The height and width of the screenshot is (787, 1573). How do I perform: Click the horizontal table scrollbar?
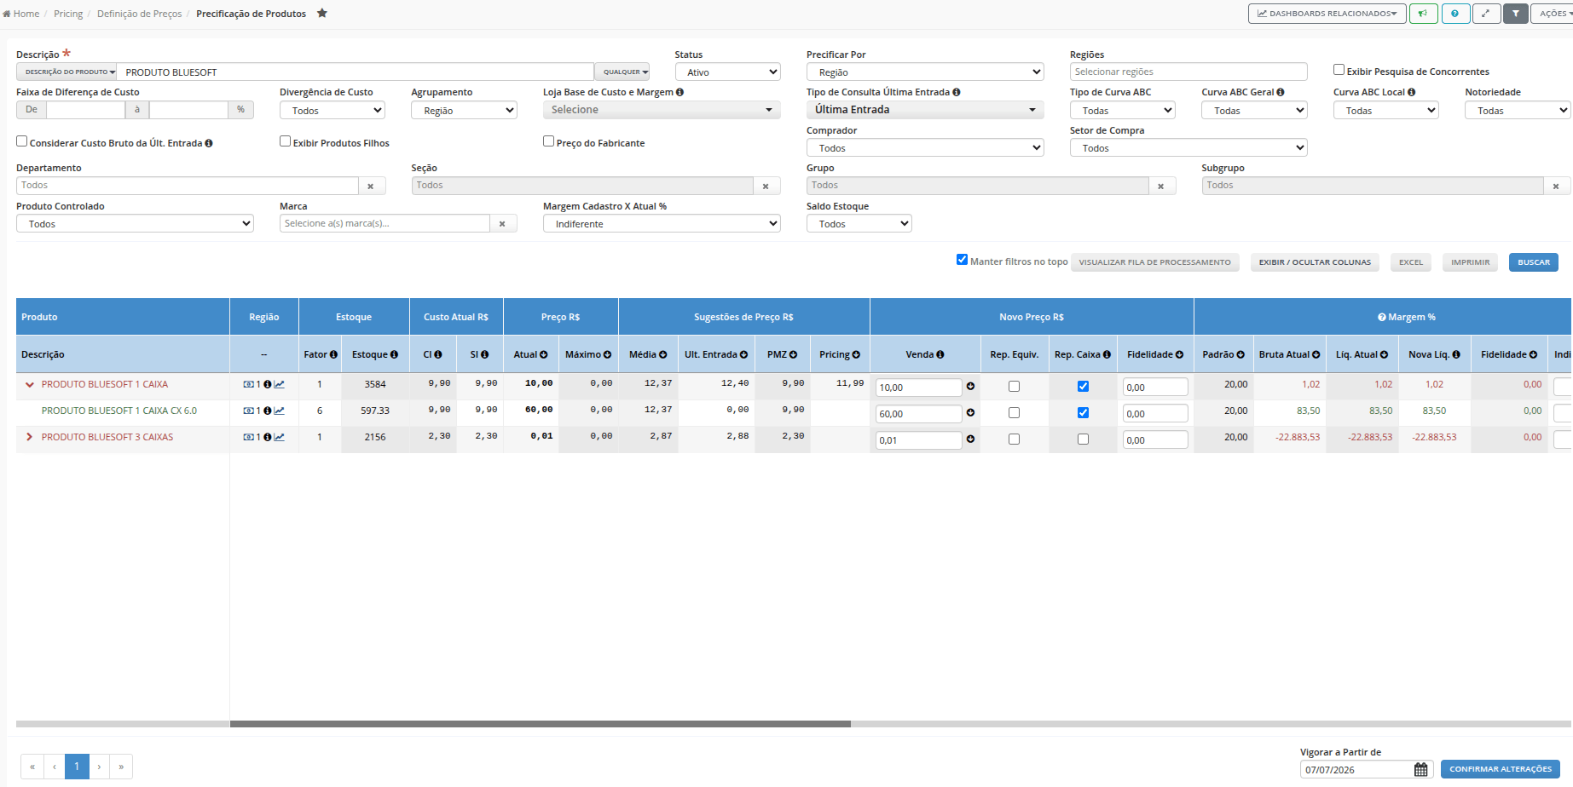click(541, 724)
